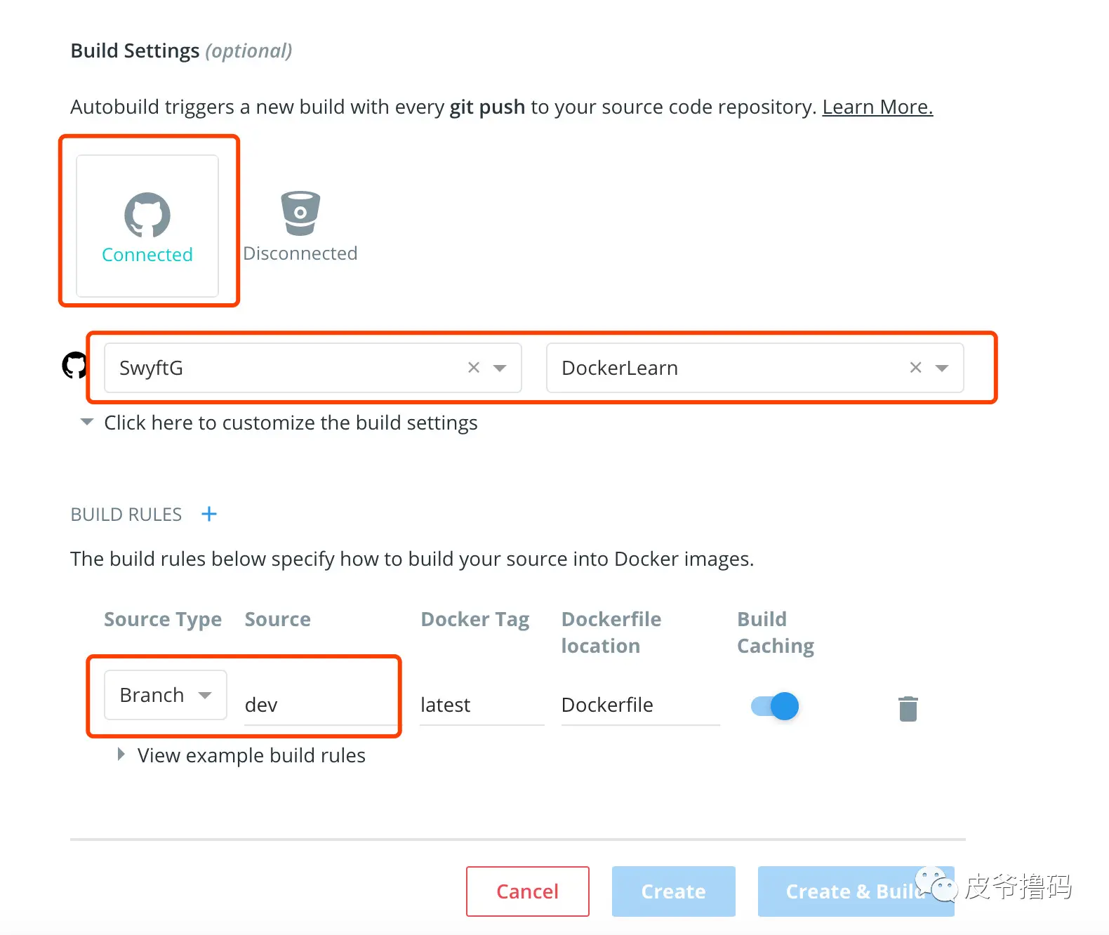The image size is (1109, 935).
Task: Add a new build rule with plus icon
Action: pos(209,515)
